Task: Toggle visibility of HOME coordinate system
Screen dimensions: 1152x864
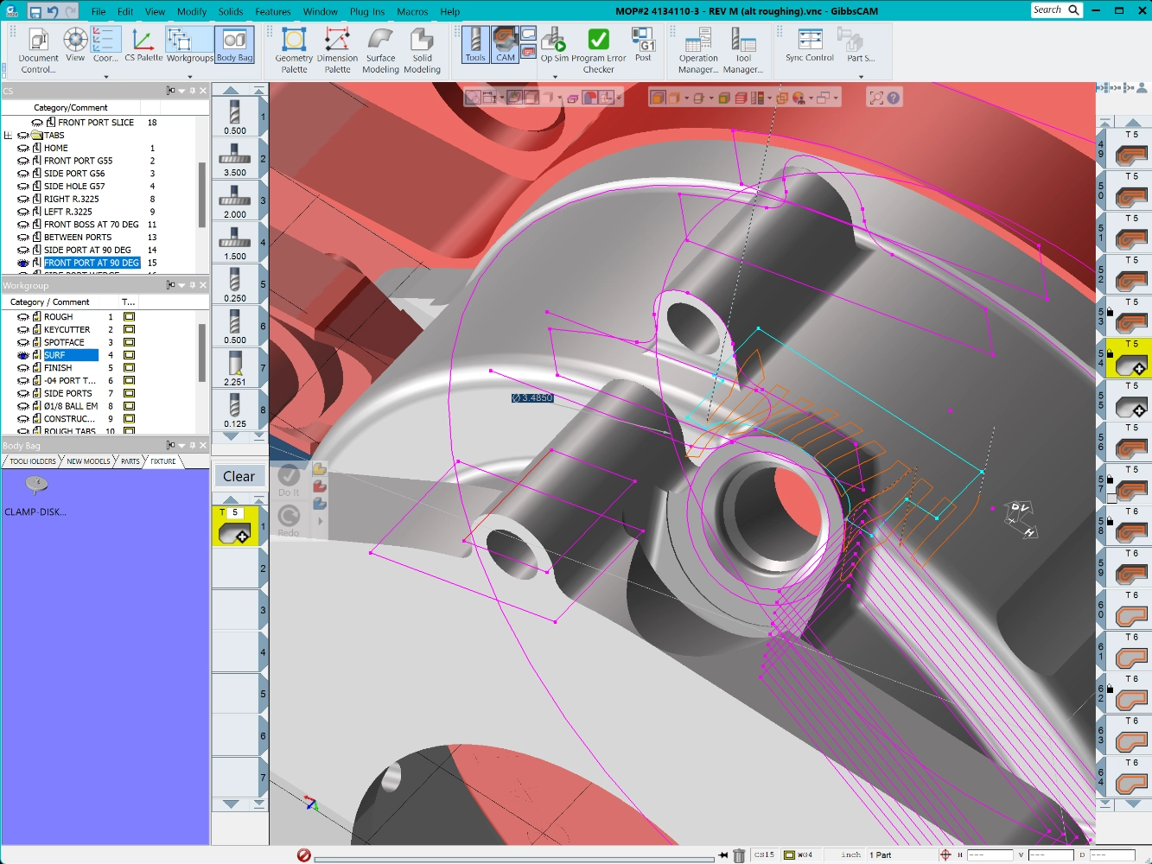Action: pos(23,149)
